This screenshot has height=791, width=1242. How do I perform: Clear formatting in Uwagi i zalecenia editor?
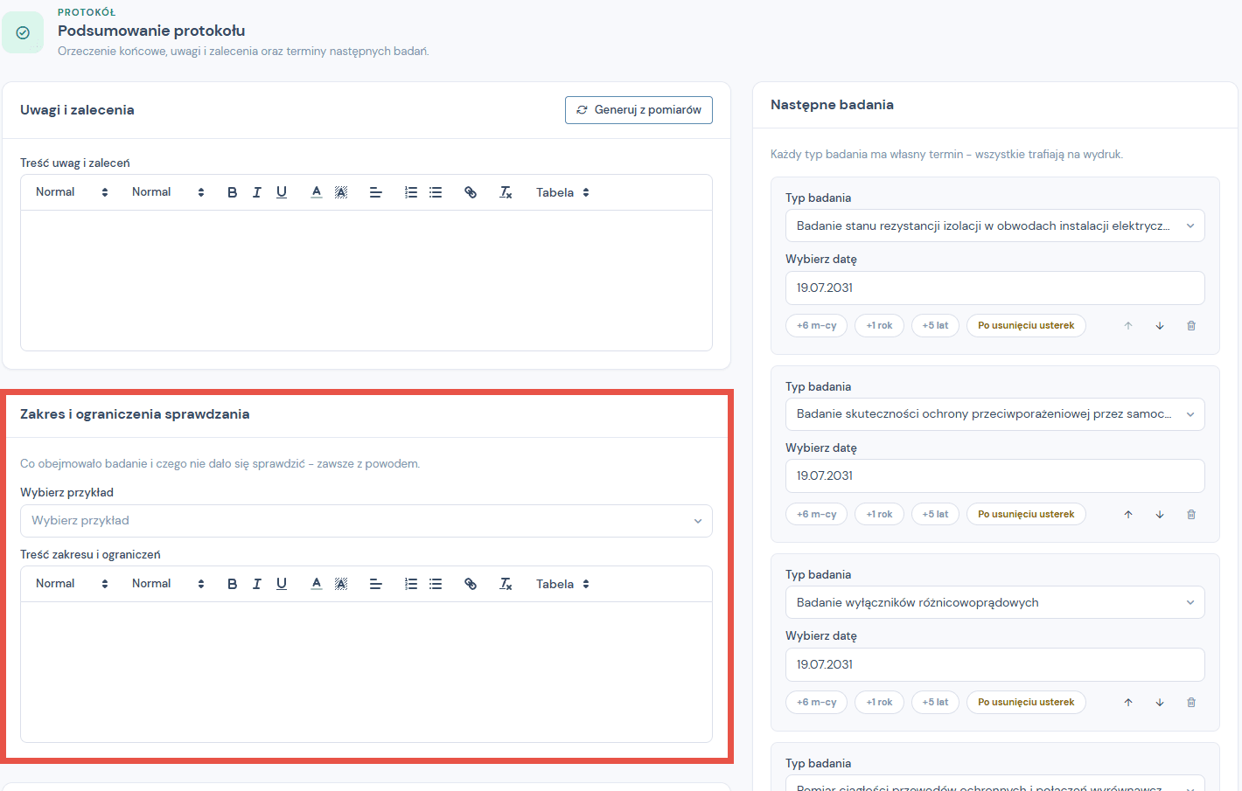(x=506, y=192)
